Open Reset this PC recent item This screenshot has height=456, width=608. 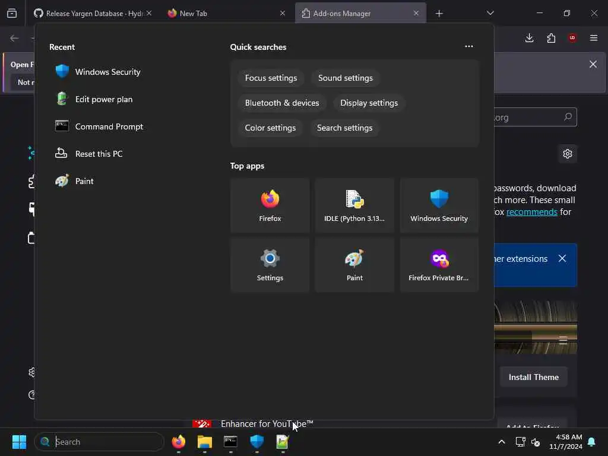(x=89, y=154)
